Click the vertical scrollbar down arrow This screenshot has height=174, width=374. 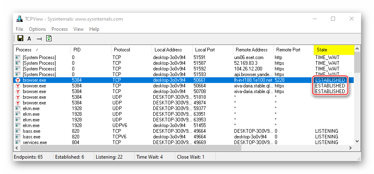pos(357,141)
